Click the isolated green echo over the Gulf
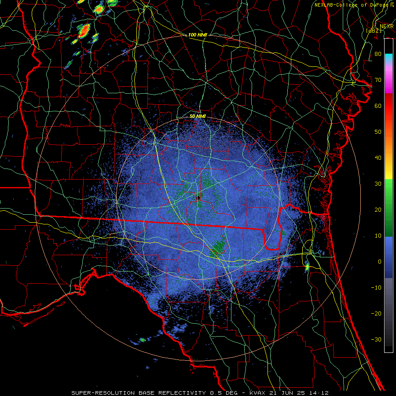 (x=143, y=340)
